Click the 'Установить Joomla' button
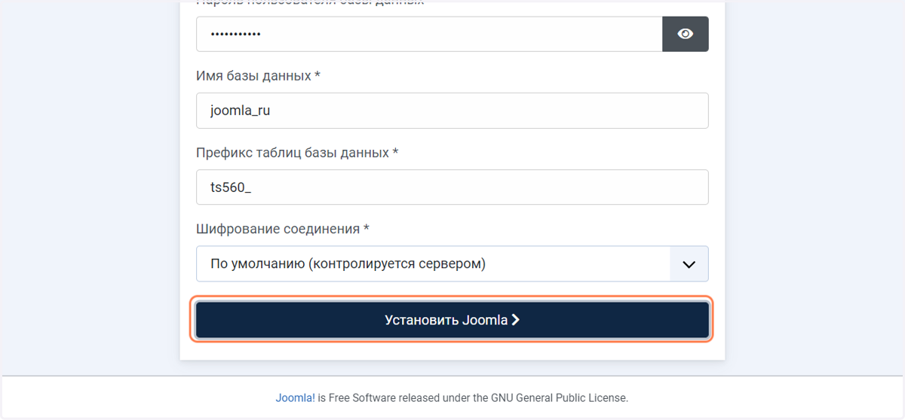The height and width of the screenshot is (420, 905). 452,320
